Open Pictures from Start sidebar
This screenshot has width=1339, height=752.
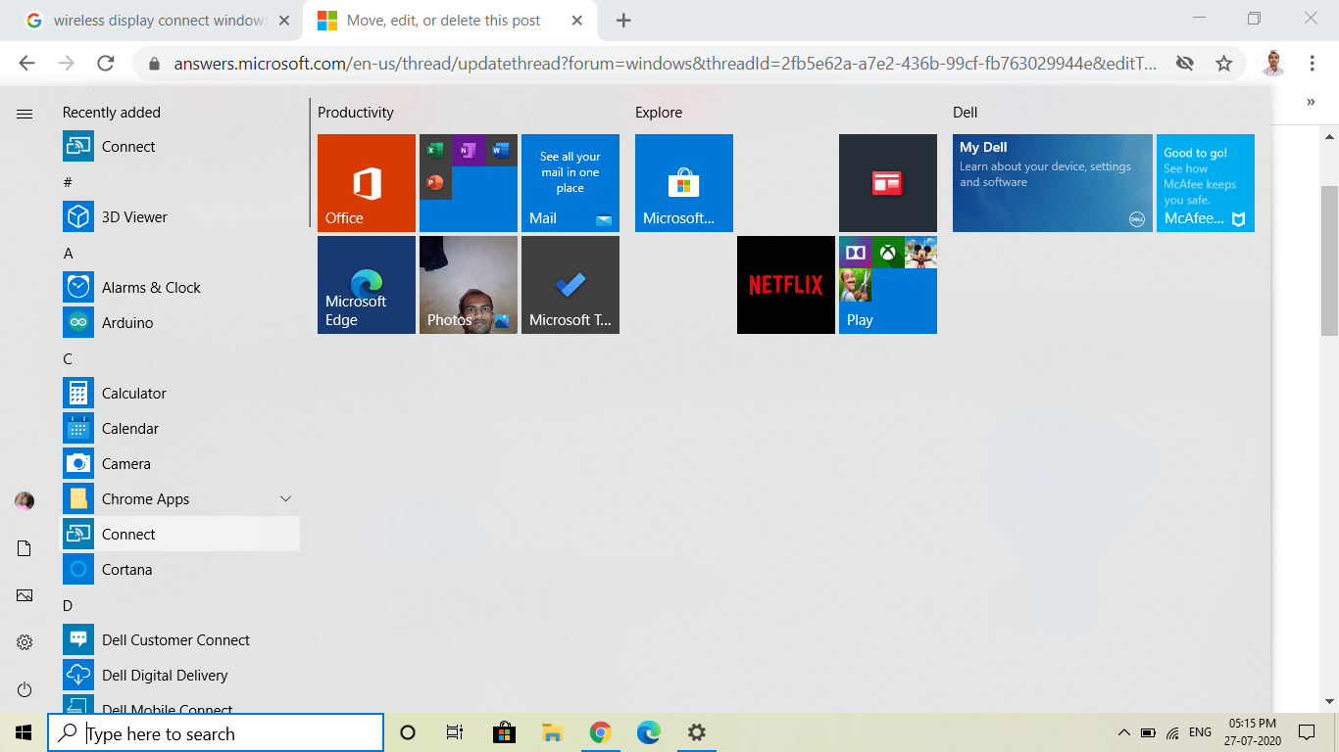pos(25,595)
